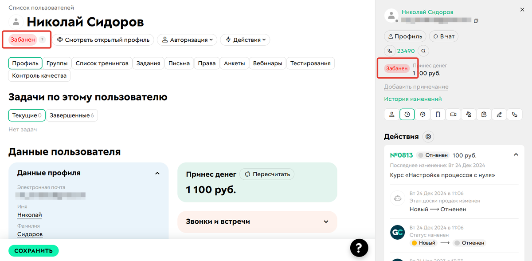The image size is (532, 261).
Task: Click the video camera icon in the sidebar
Action: pyautogui.click(x=453, y=114)
